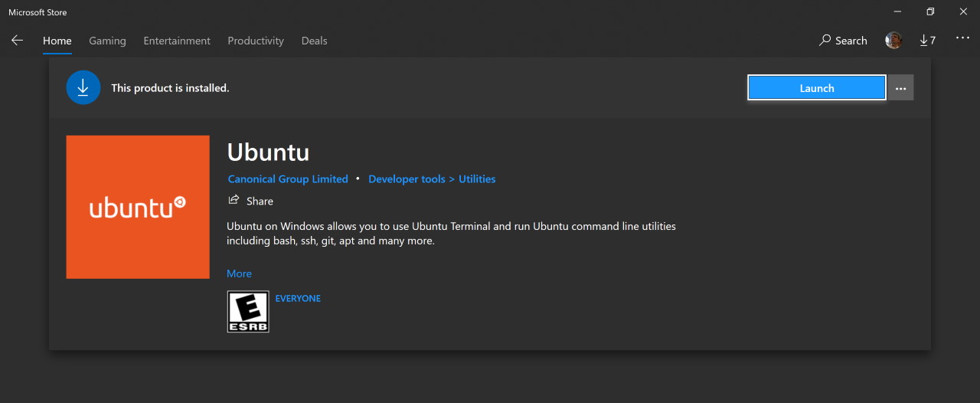
Task: Click the blue installed download icon
Action: (83, 87)
